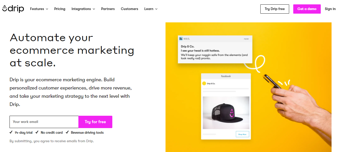The height and width of the screenshot is (152, 339).
Task: Open the Customers nav link
Action: pos(130,9)
